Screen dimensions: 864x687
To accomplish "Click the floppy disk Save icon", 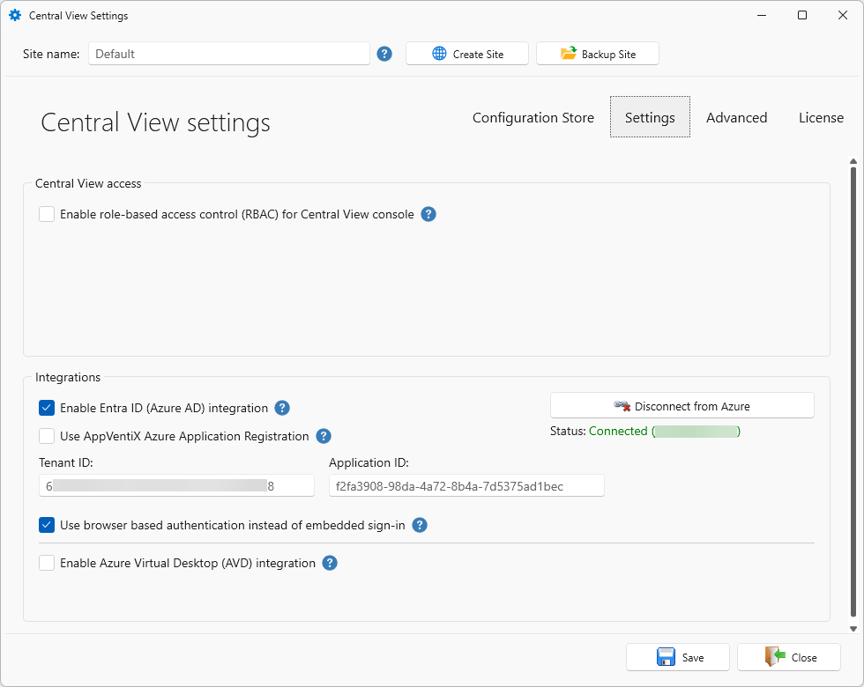I will click(x=666, y=657).
